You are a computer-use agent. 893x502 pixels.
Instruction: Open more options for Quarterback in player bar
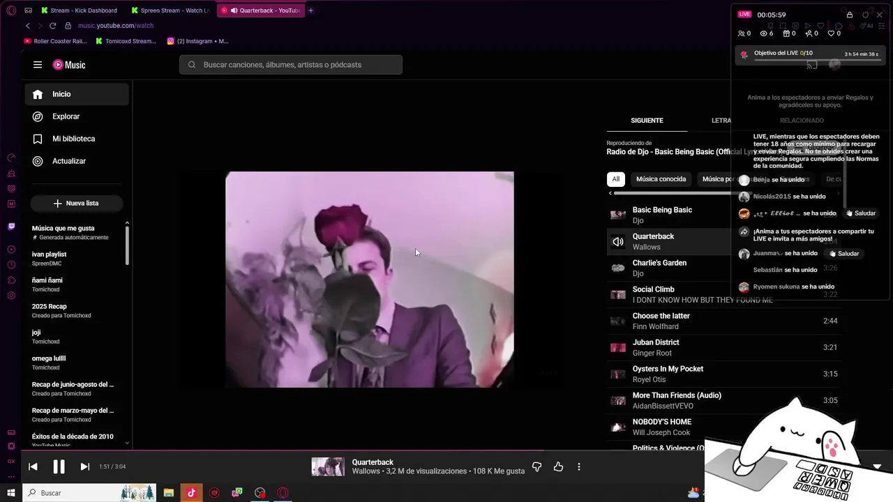pos(578,466)
